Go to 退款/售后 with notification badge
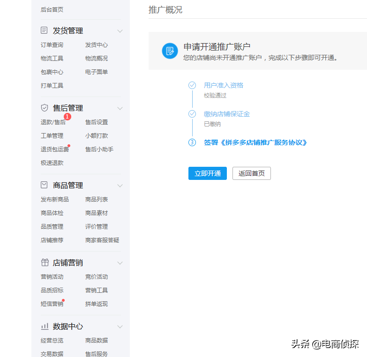The width and height of the screenshot is (367, 357). tap(53, 122)
